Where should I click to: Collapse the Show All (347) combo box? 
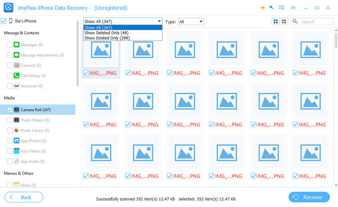pos(123,21)
